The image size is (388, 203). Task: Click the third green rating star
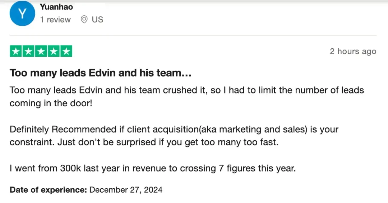tap(41, 52)
